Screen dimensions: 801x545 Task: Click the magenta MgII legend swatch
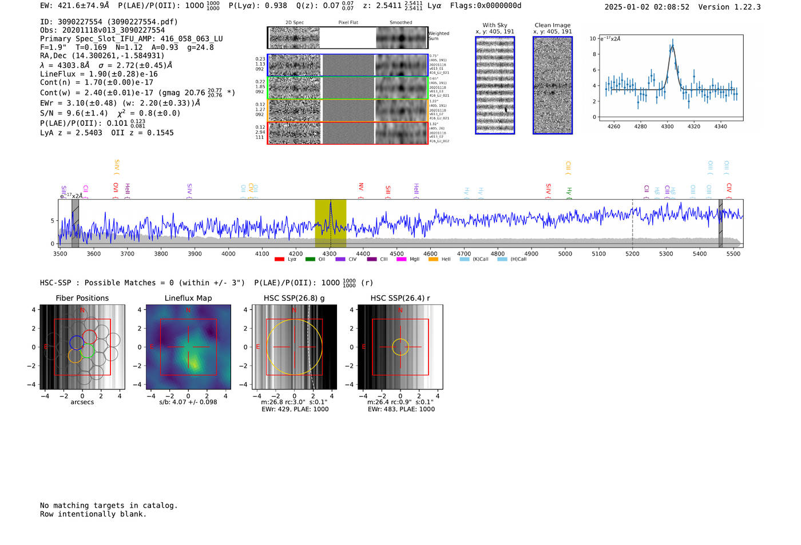click(x=401, y=259)
